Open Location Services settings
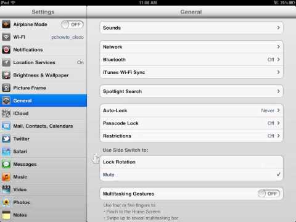This screenshot has height=222, width=296. 43,62
